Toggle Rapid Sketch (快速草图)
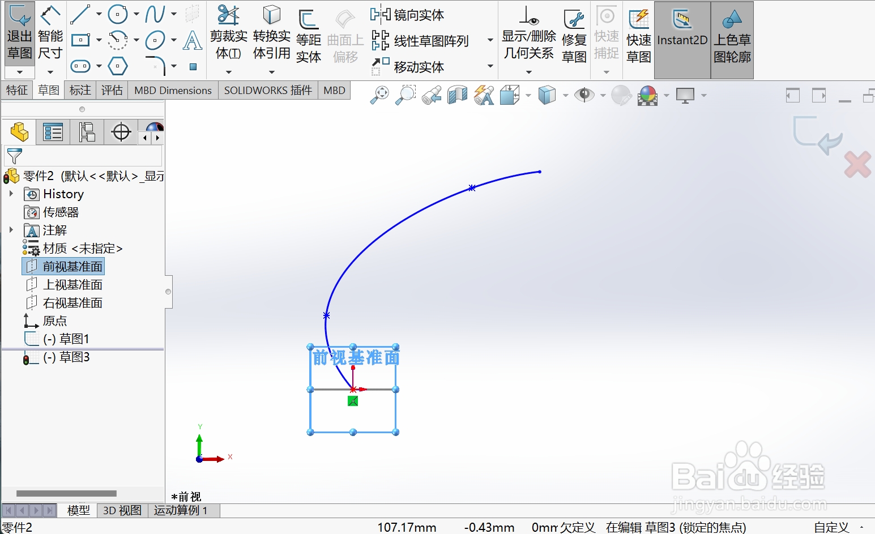 (x=639, y=37)
